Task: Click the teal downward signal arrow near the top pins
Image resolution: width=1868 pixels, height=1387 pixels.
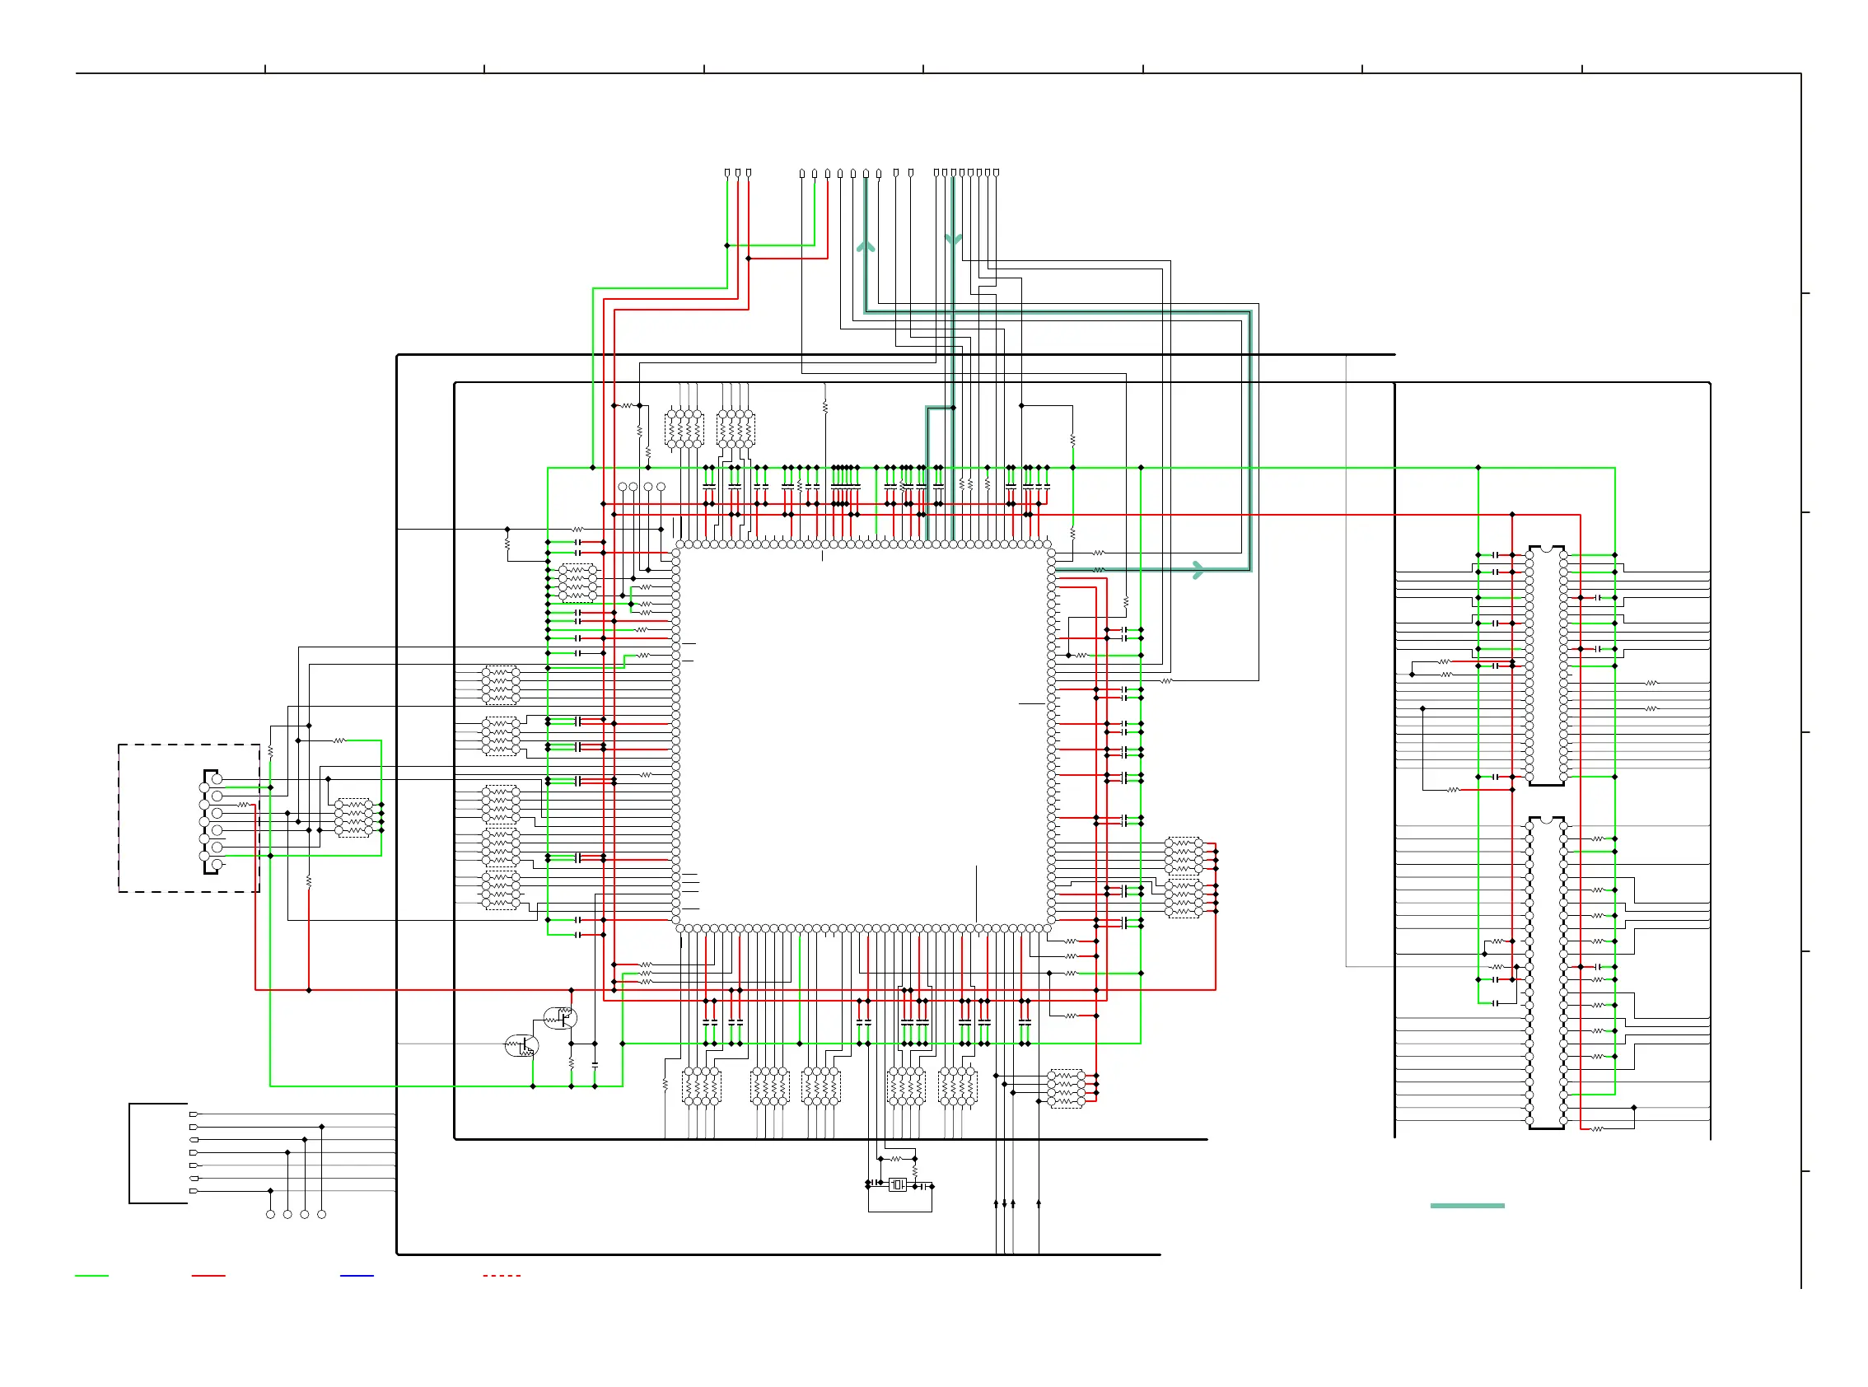Action: pyautogui.click(x=953, y=240)
